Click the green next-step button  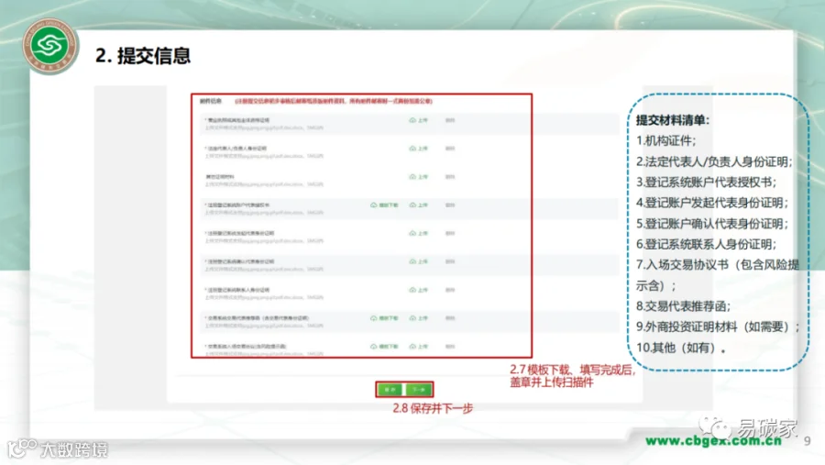tap(419, 390)
